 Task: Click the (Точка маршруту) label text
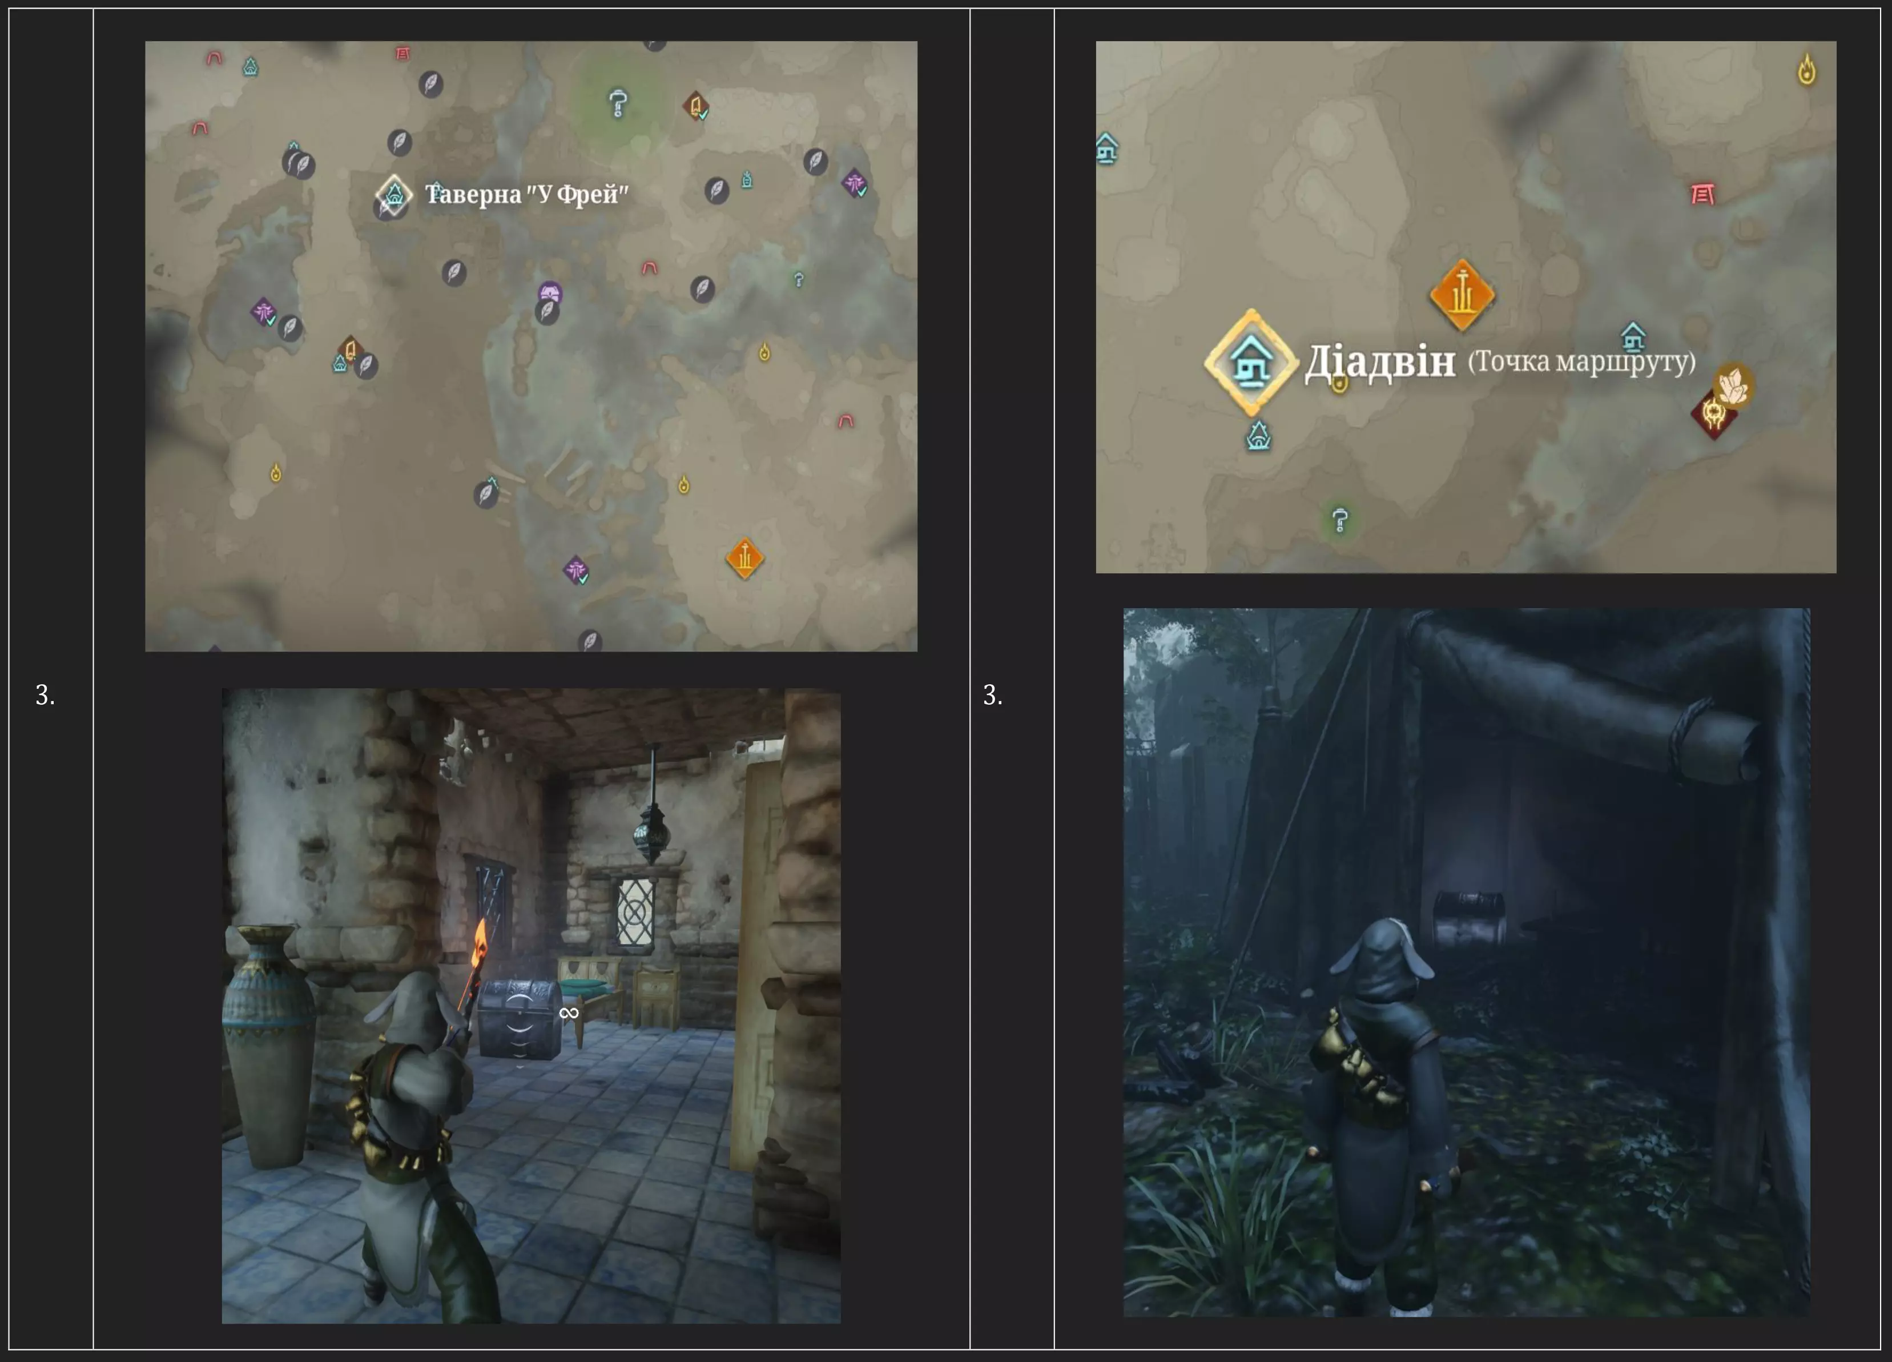tap(1581, 361)
